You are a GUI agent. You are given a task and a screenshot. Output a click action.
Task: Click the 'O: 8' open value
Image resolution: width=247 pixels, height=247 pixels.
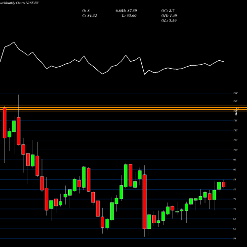[86, 11]
